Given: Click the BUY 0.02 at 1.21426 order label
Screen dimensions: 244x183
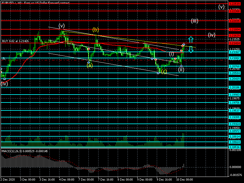Looking at the screenshot, I should (15, 41).
